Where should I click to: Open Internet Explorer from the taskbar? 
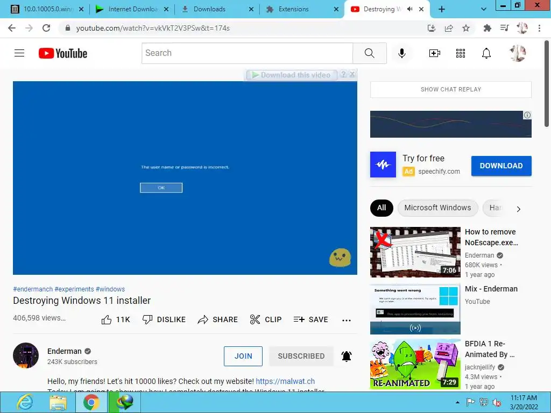[25, 402]
